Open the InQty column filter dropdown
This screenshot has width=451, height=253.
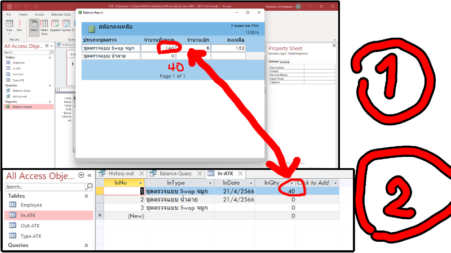(x=291, y=183)
